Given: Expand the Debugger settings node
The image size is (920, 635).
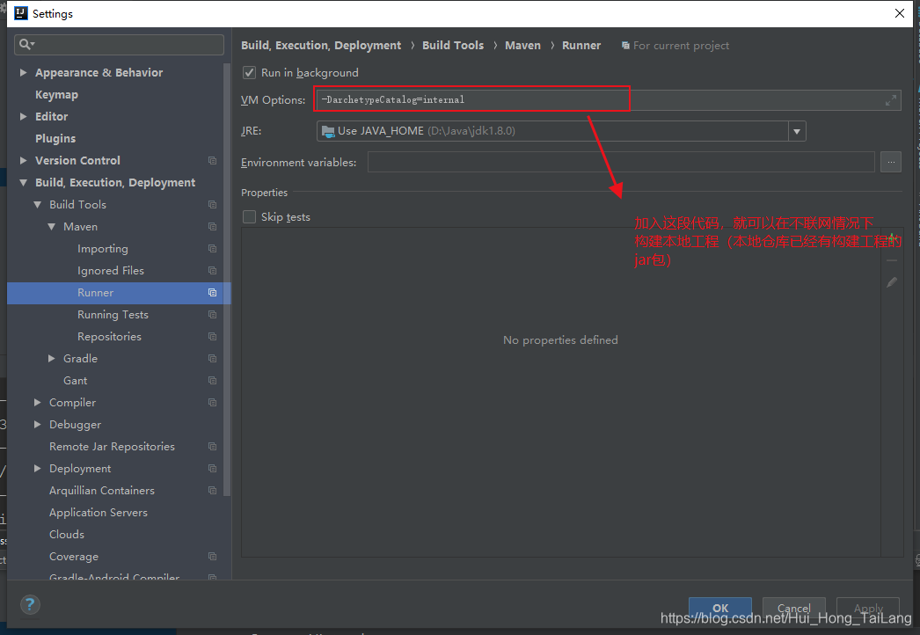Looking at the screenshot, I should [38, 424].
